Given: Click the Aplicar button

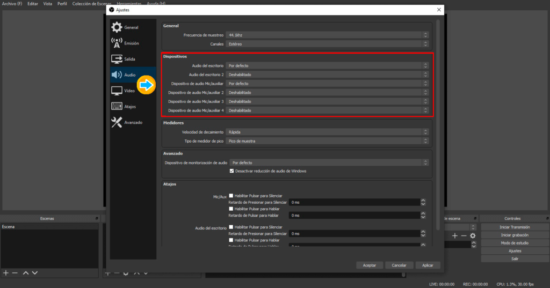Looking at the screenshot, I should [428, 265].
